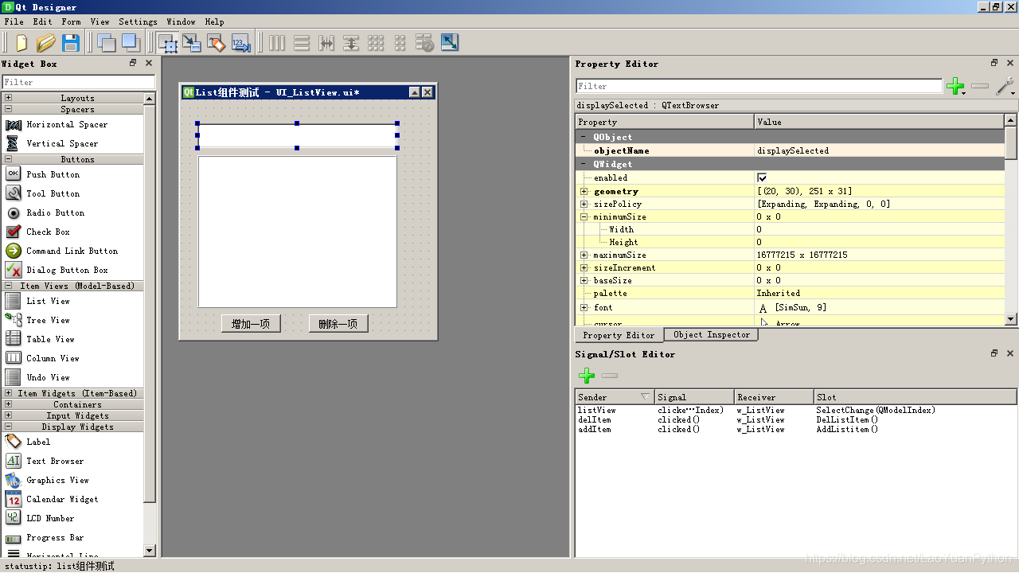
Task: Expand the sizePolicy property
Action: click(584, 204)
